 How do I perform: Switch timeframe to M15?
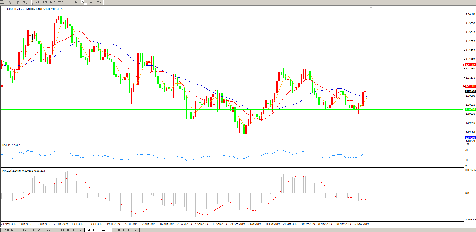click(52, 2)
